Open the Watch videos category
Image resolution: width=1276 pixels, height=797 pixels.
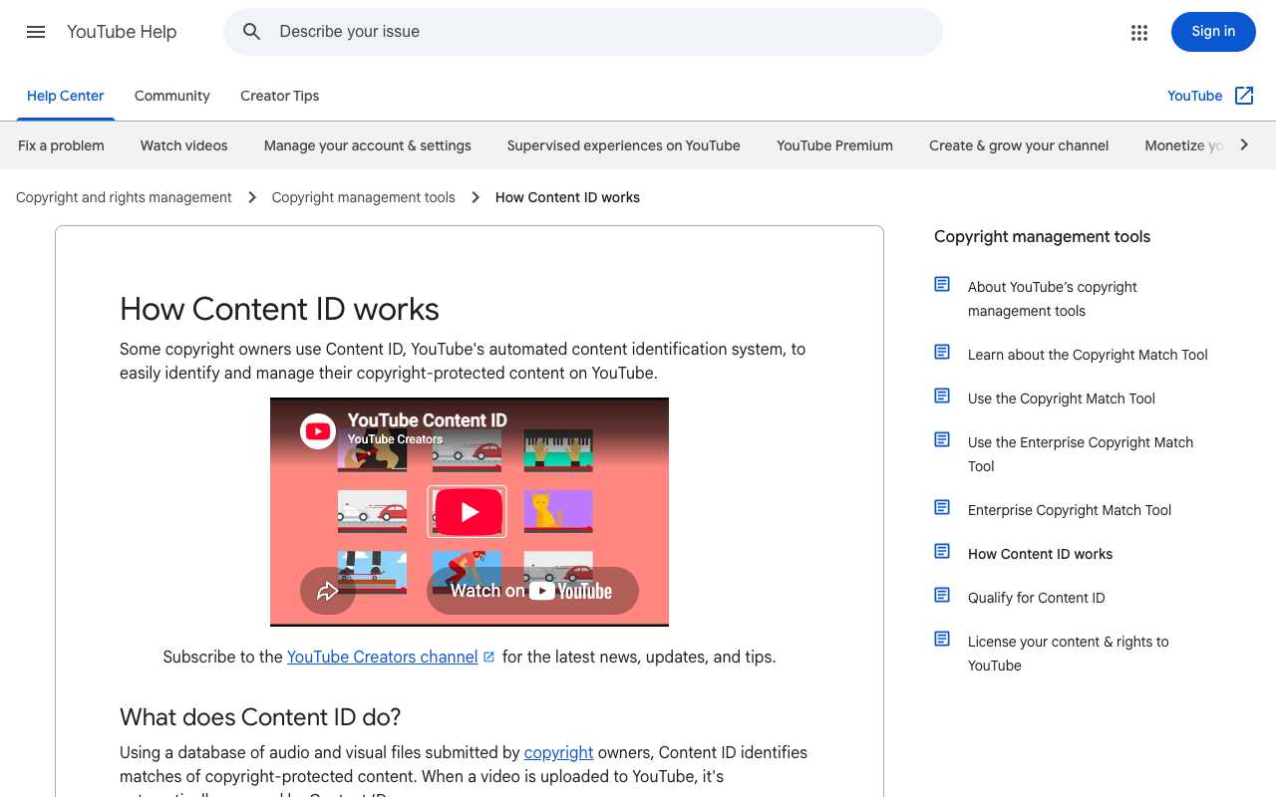[x=184, y=145]
